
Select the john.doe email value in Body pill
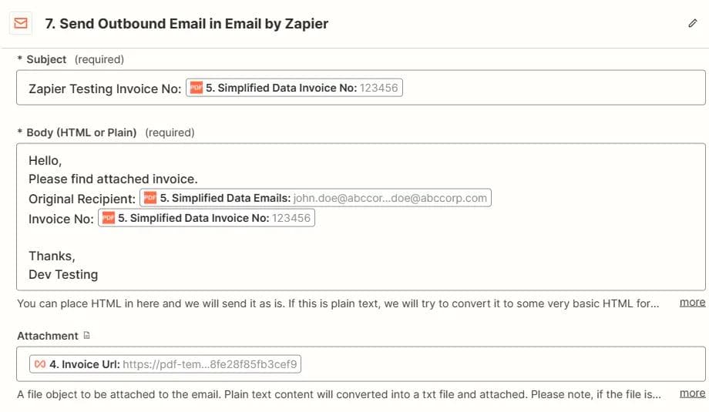click(x=390, y=199)
